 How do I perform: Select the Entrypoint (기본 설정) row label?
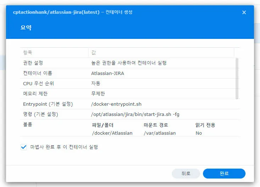click(48, 104)
